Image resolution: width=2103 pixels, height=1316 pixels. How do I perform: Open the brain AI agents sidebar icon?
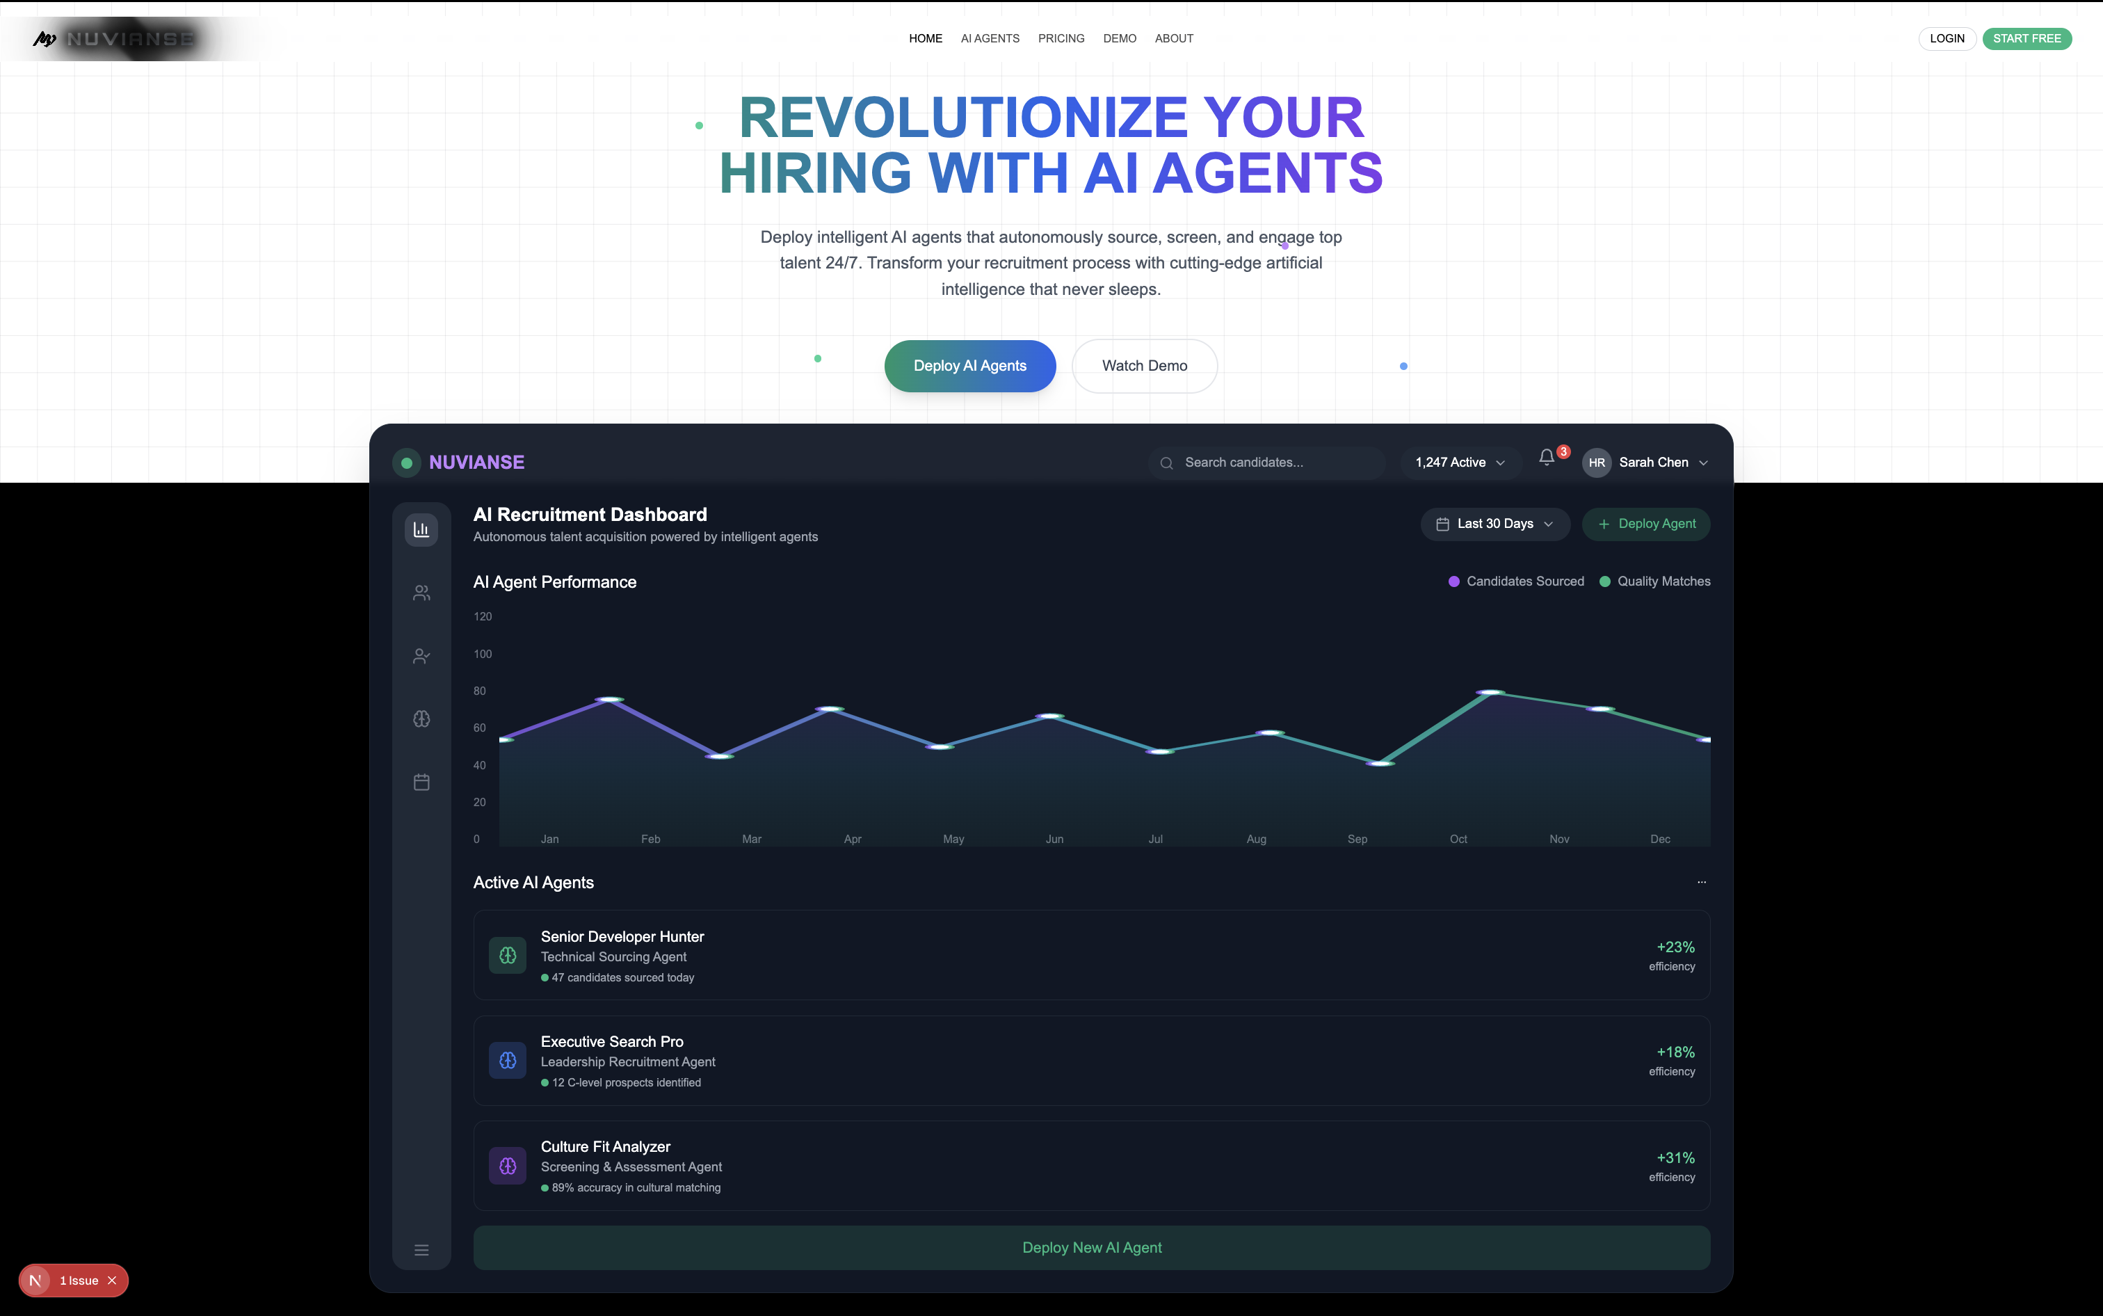[421, 719]
